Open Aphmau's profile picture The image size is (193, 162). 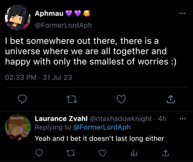(x=18, y=18)
